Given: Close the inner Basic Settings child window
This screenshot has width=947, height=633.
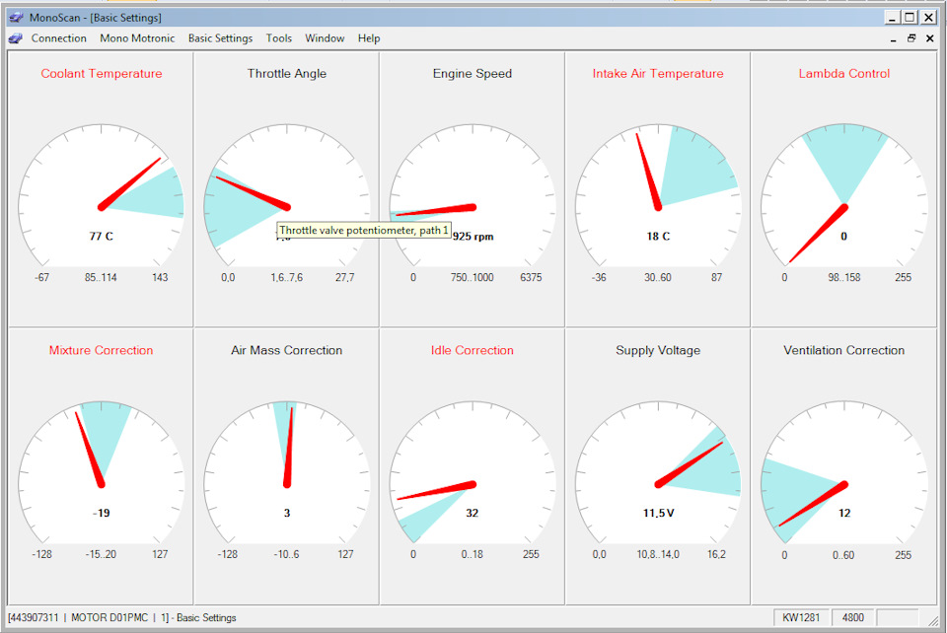Looking at the screenshot, I should [x=930, y=38].
